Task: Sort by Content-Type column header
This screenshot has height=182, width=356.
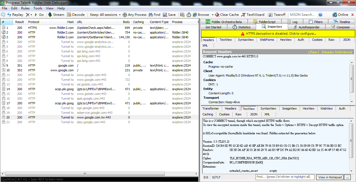Action: coord(159,22)
